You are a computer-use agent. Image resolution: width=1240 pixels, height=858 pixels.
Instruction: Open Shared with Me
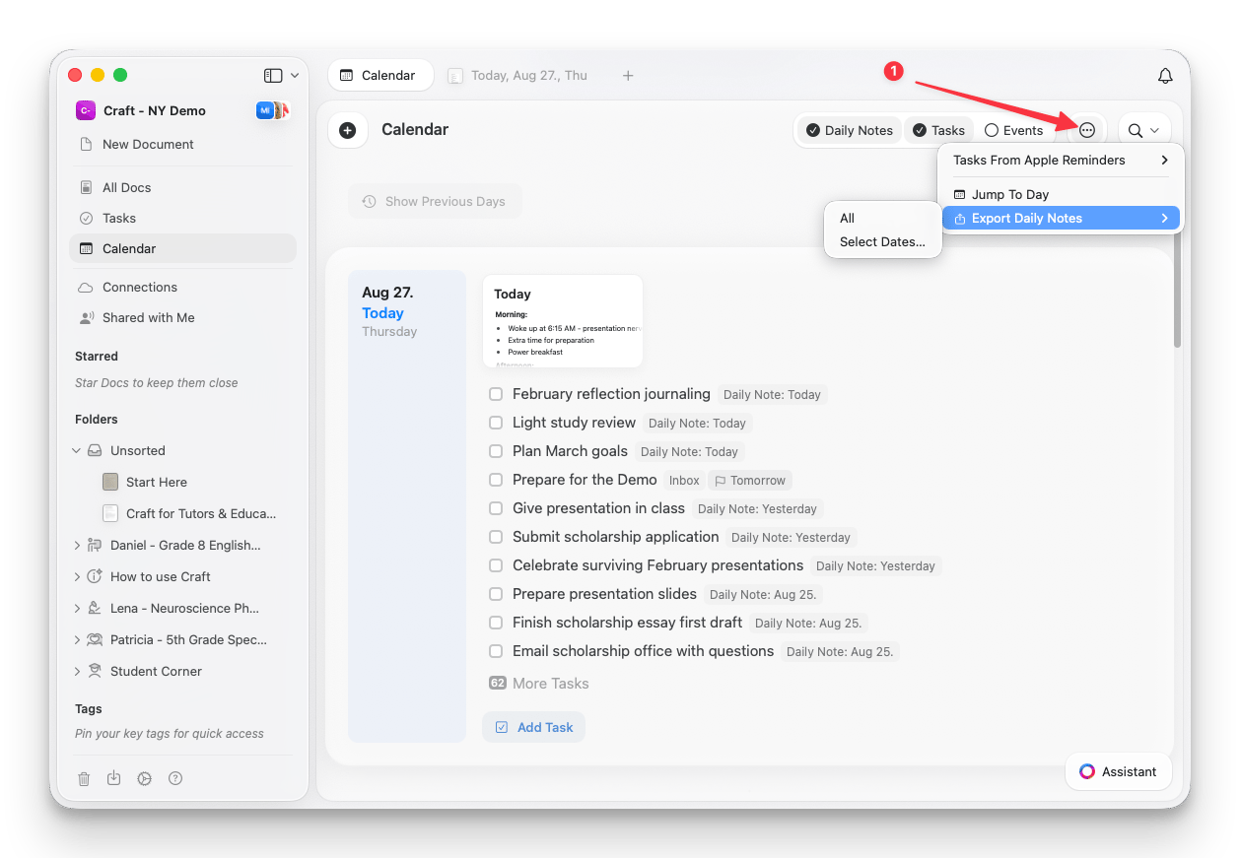148,317
